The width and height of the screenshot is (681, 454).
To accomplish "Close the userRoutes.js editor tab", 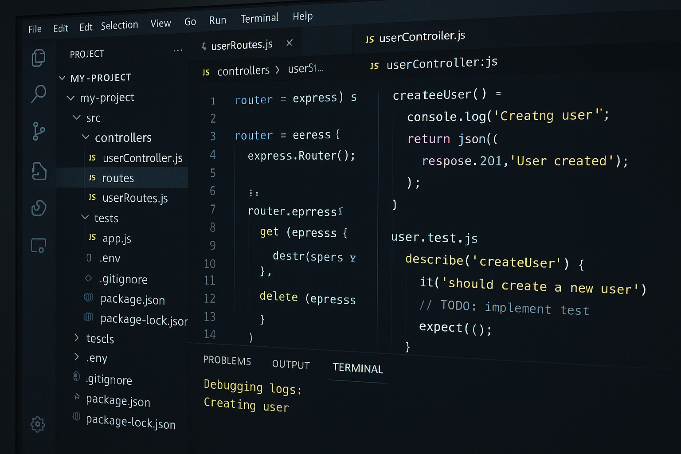I will [x=290, y=43].
